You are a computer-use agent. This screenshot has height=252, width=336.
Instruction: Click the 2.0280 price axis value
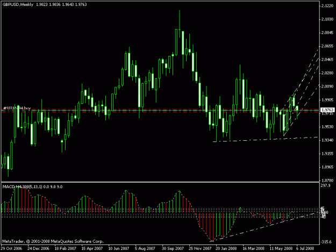327,73
